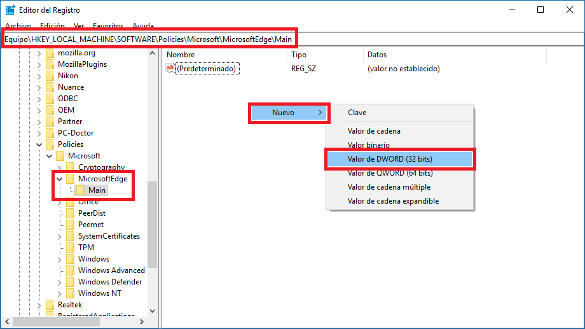
Task: Choose Valor de cadena múltiple
Action: (399, 187)
